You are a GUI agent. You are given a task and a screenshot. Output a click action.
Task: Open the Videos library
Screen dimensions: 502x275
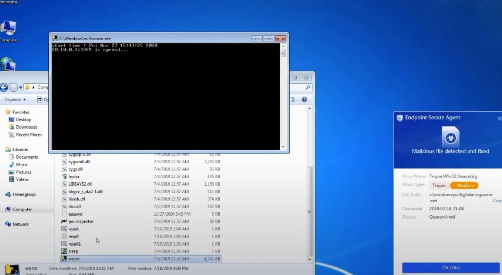(19, 179)
